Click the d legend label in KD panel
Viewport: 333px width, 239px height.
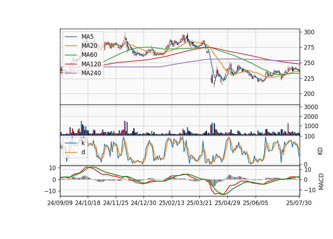pos(83,152)
